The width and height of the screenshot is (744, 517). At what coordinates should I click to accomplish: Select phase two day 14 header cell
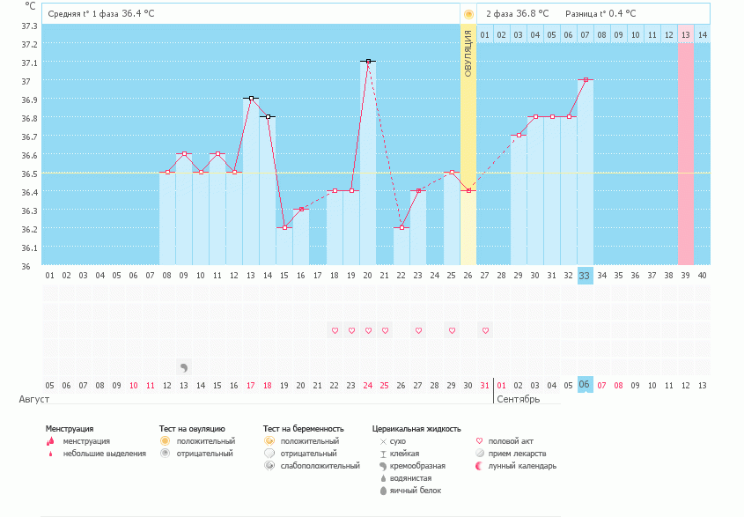tap(702, 34)
